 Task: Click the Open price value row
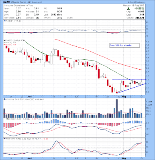point(12,8)
